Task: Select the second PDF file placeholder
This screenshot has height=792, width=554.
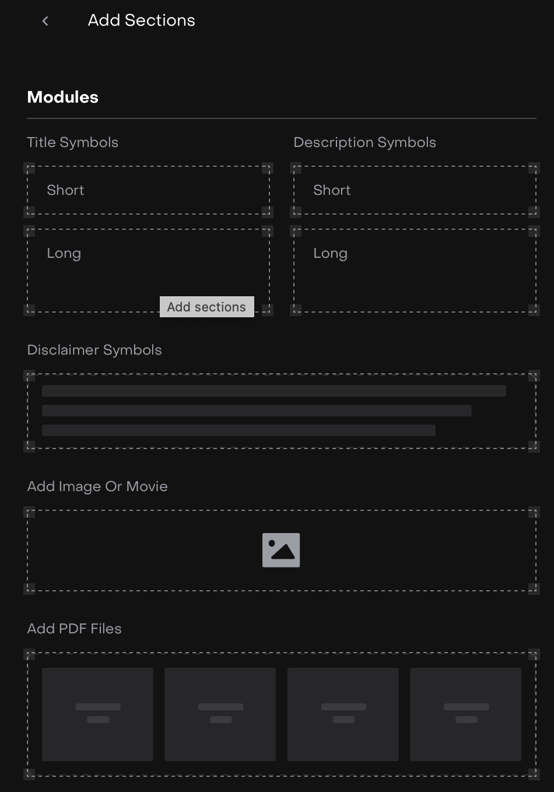Action: click(x=220, y=714)
